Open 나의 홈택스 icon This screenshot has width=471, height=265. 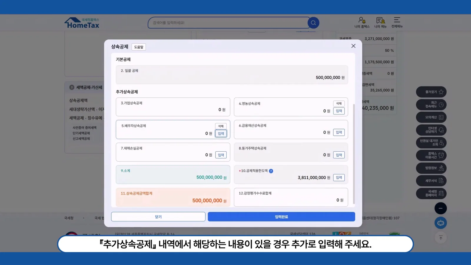(362, 22)
